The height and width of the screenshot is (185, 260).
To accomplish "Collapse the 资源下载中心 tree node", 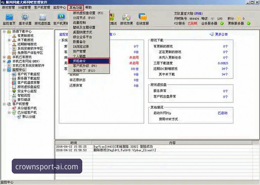I will [x=4, y=31].
